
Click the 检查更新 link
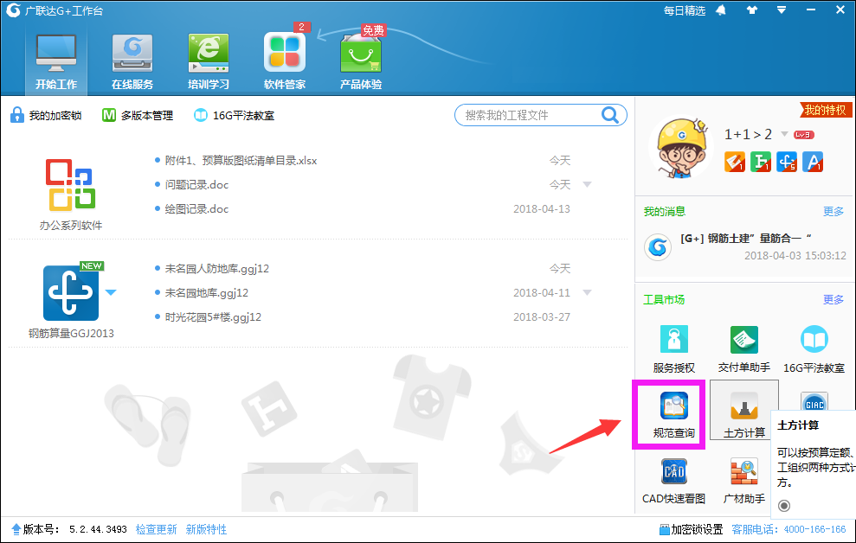click(x=156, y=529)
